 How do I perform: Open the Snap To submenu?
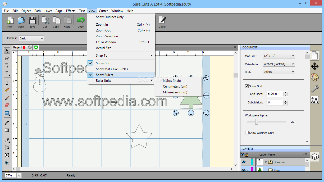[121, 56]
